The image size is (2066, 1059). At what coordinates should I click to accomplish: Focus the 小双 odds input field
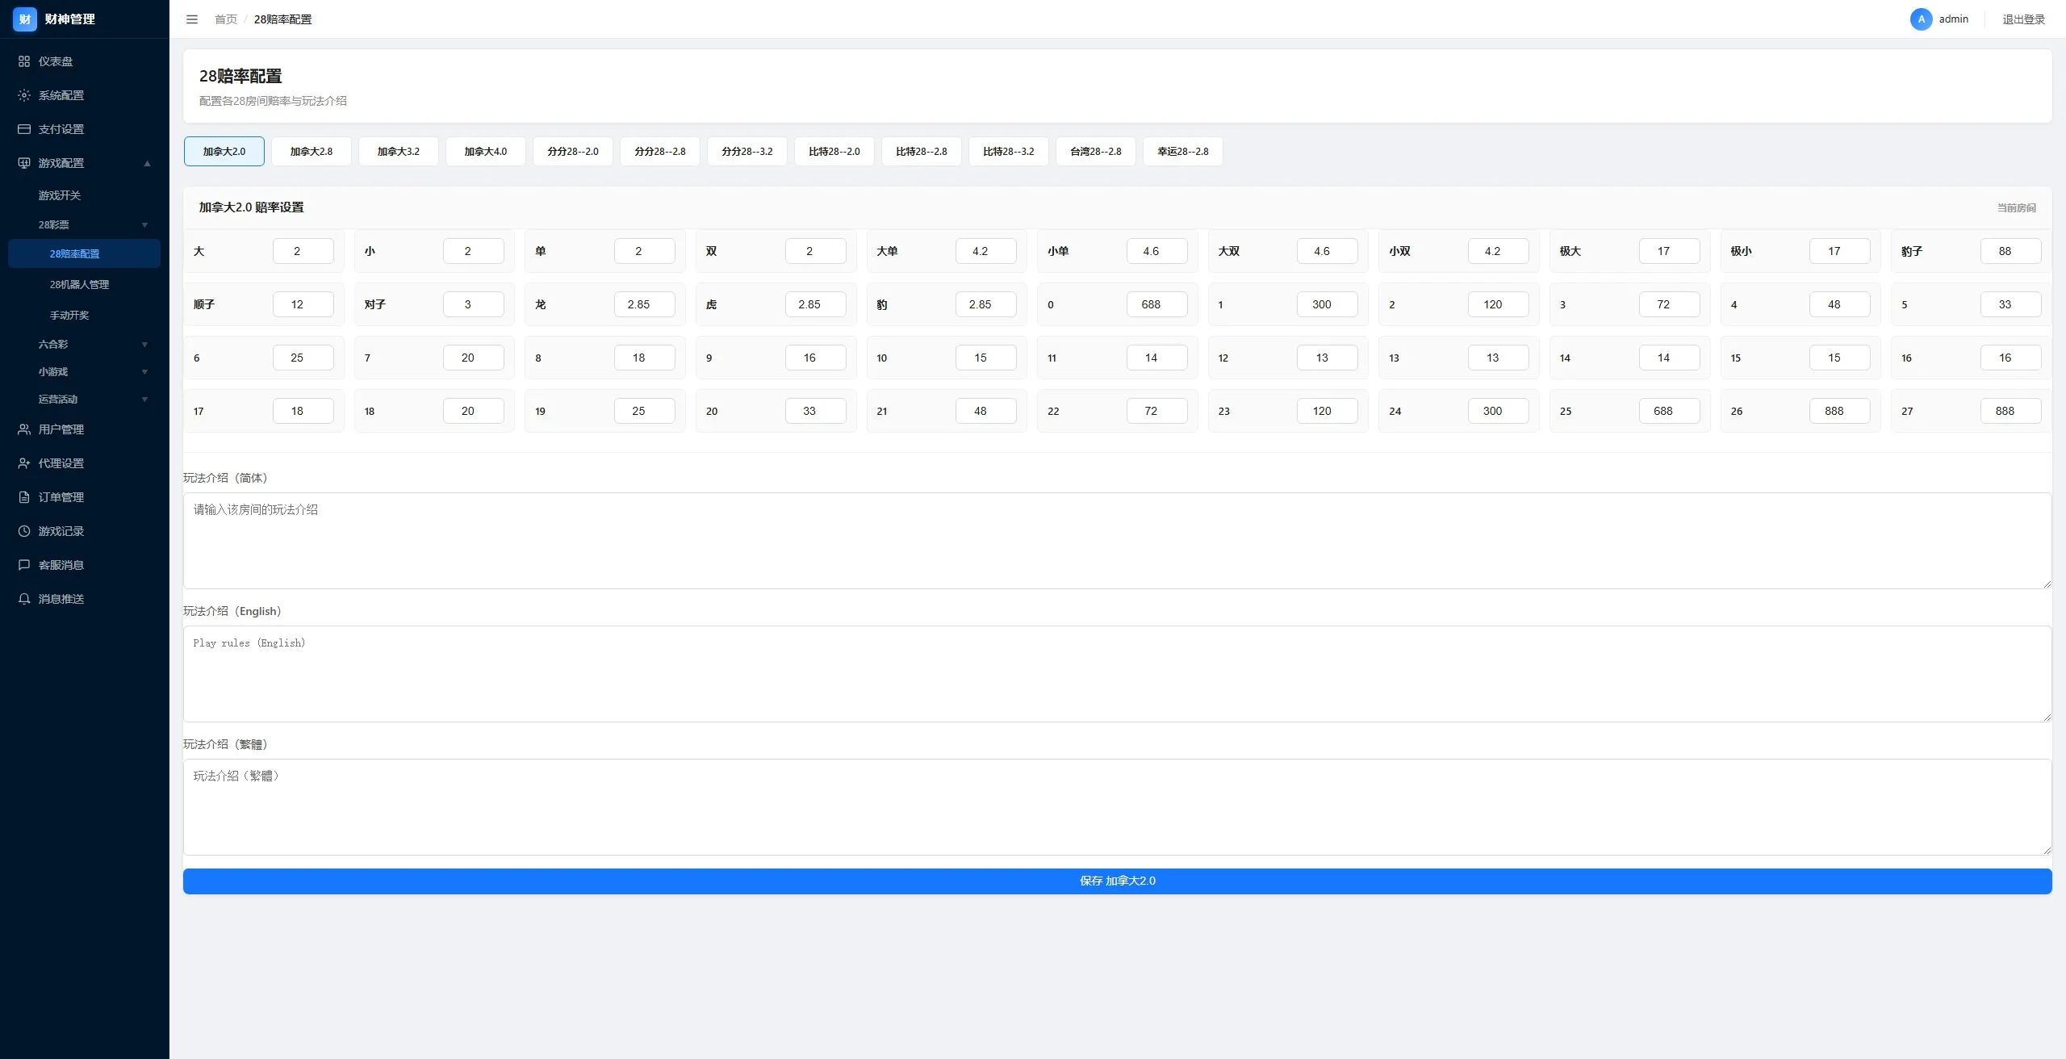[x=1499, y=251]
